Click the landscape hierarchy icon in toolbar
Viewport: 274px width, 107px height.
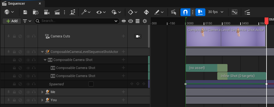click(x=72, y=12)
